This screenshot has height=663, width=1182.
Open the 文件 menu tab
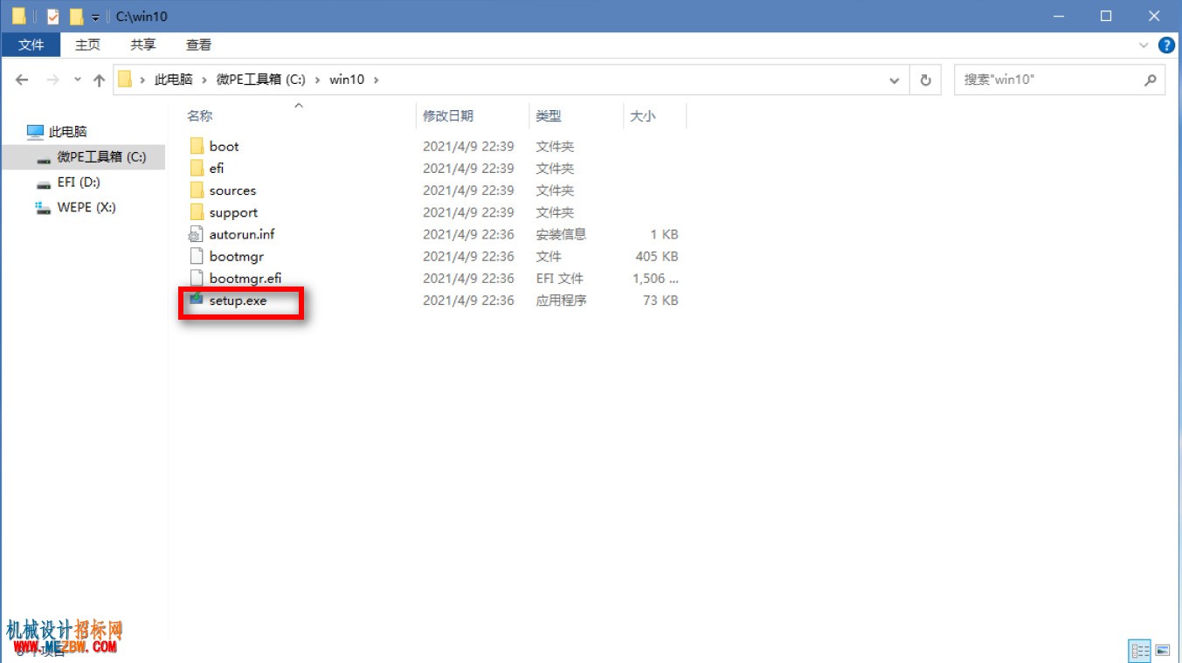pyautogui.click(x=31, y=45)
